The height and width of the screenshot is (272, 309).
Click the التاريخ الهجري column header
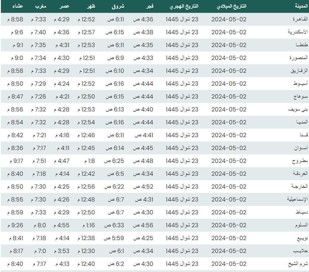coord(184,6)
